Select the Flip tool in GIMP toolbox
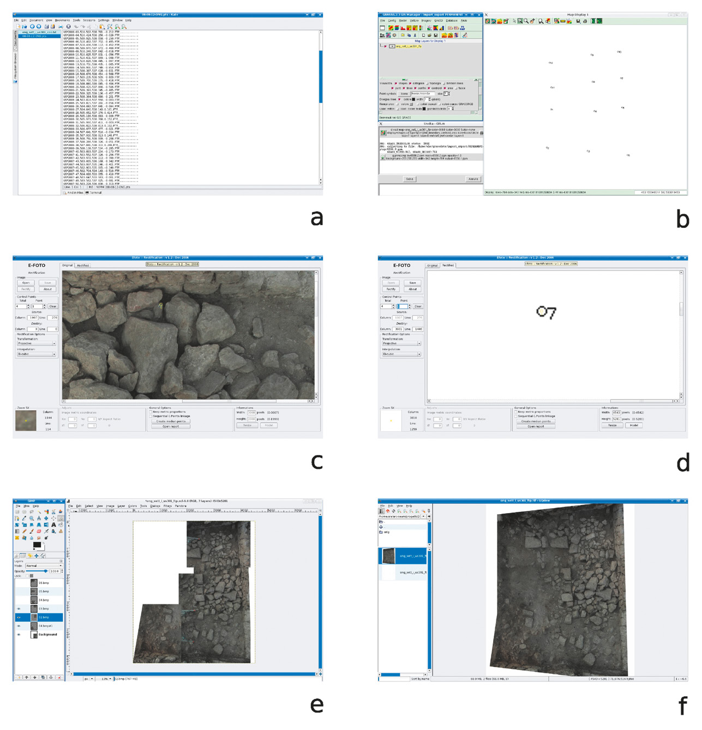Viewport: 702px width, 730px height. point(46,524)
